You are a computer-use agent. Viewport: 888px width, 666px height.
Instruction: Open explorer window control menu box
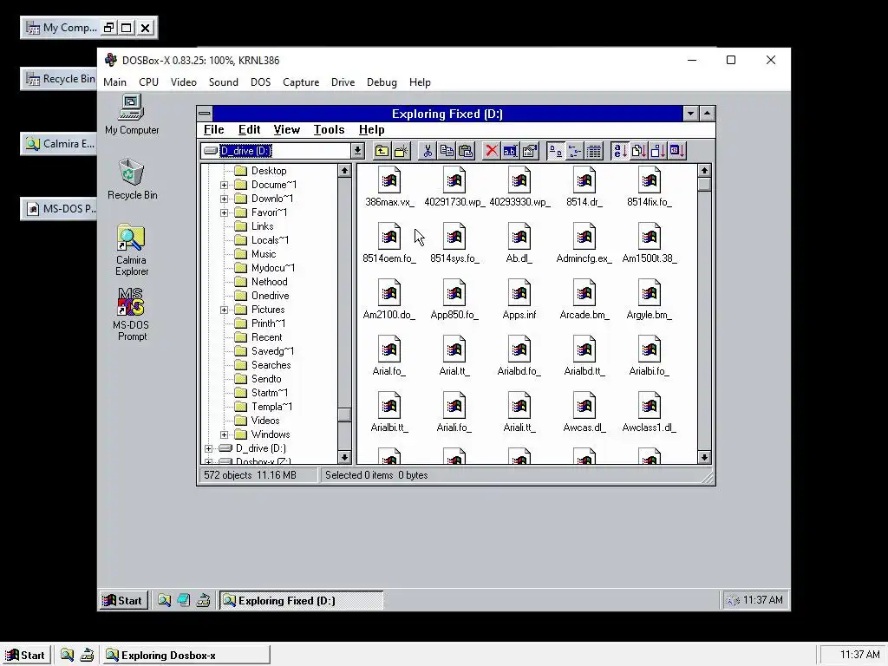tap(205, 114)
